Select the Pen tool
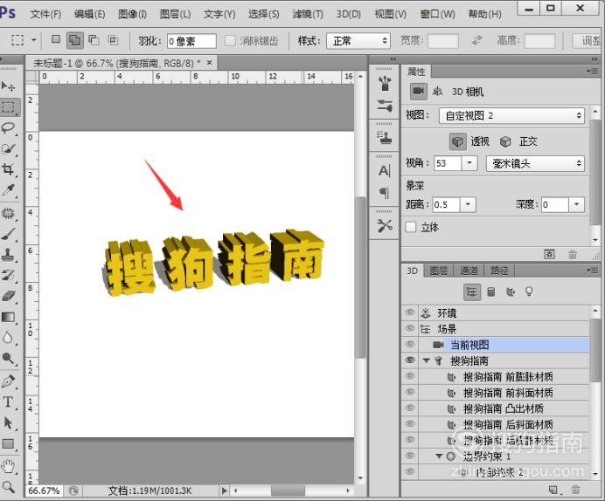The width and height of the screenshot is (605, 501). pos(8,381)
